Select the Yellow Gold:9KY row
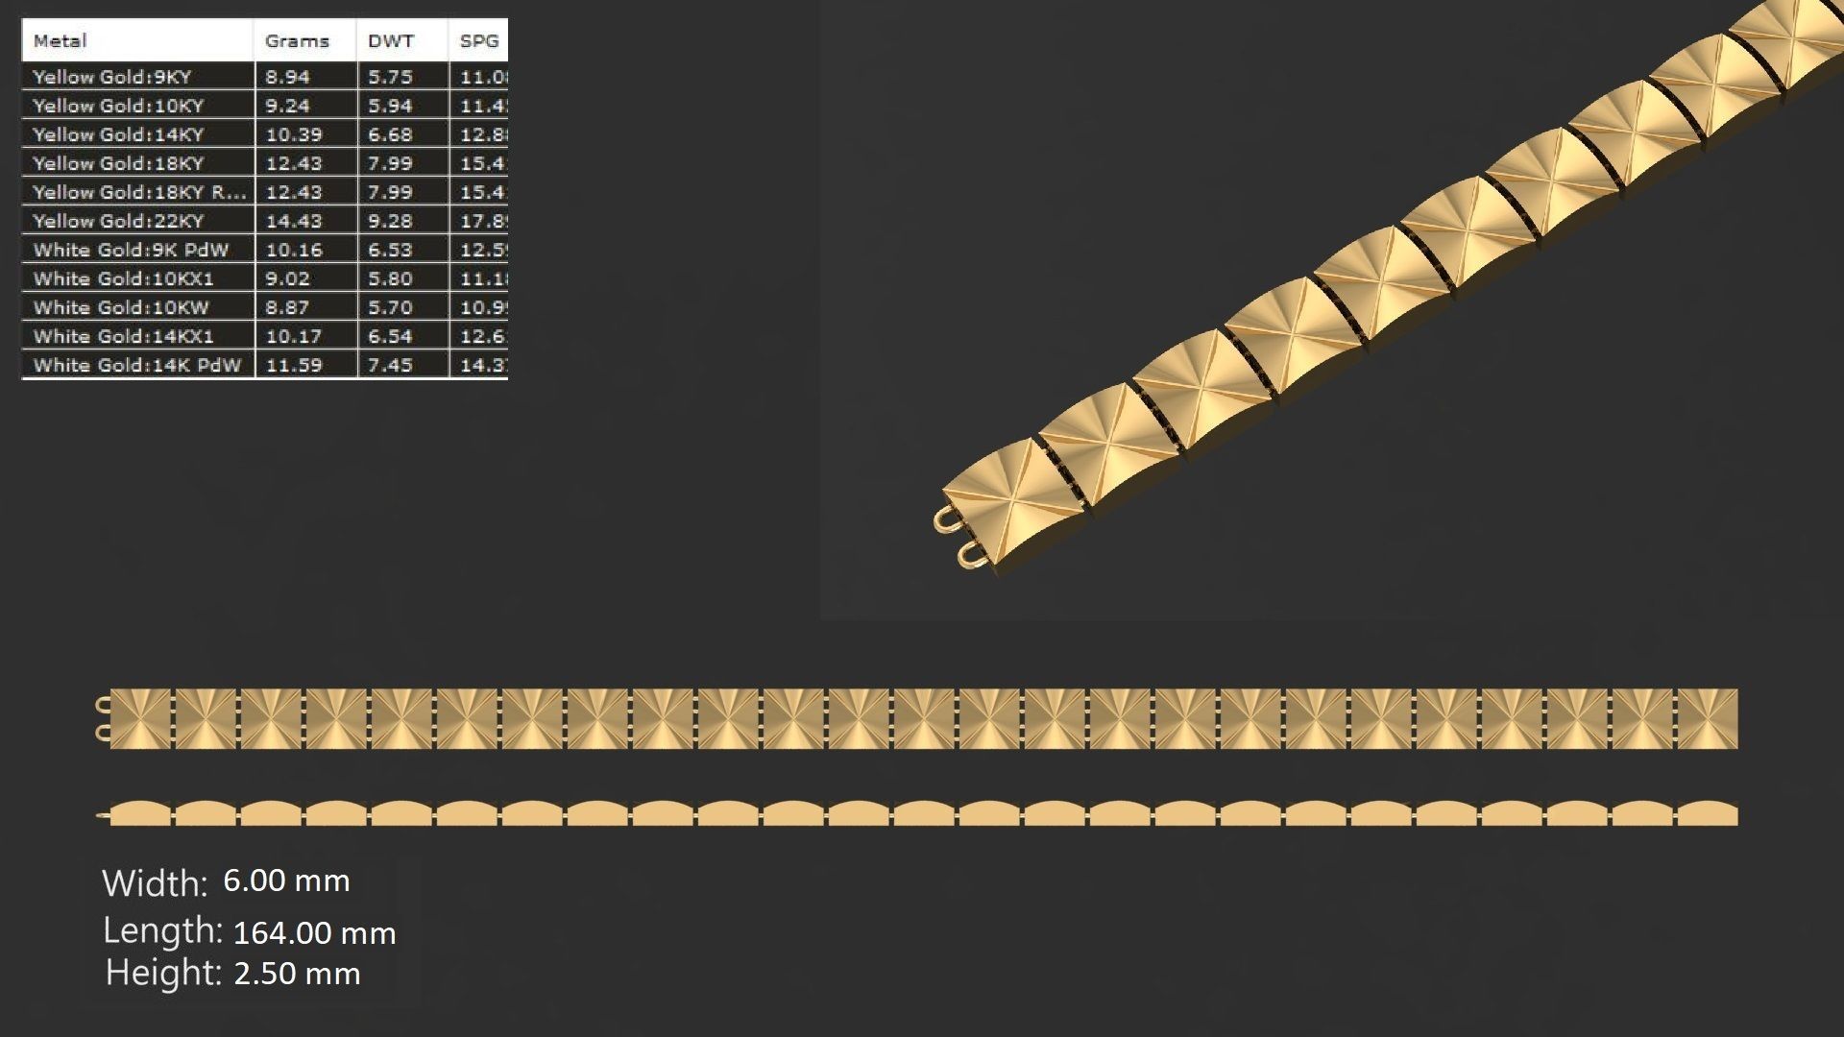This screenshot has height=1037, width=1844. [x=265, y=77]
